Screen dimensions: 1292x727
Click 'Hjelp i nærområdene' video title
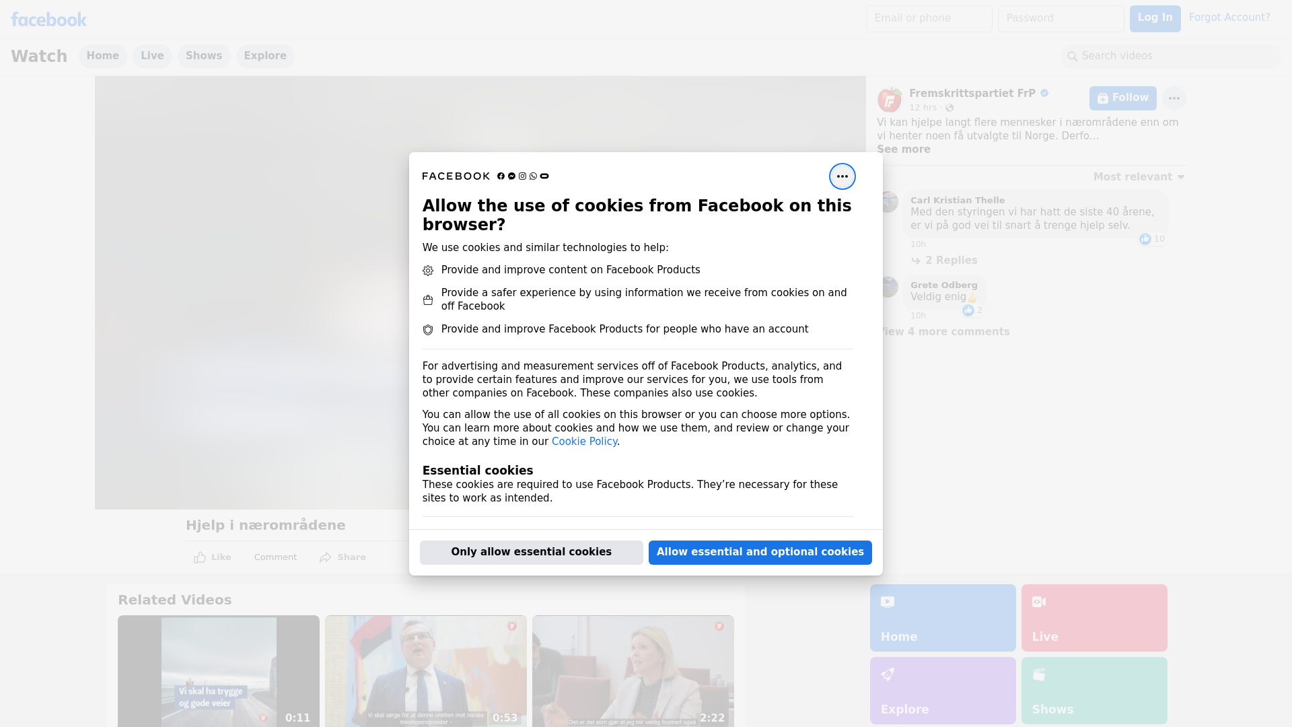click(265, 526)
